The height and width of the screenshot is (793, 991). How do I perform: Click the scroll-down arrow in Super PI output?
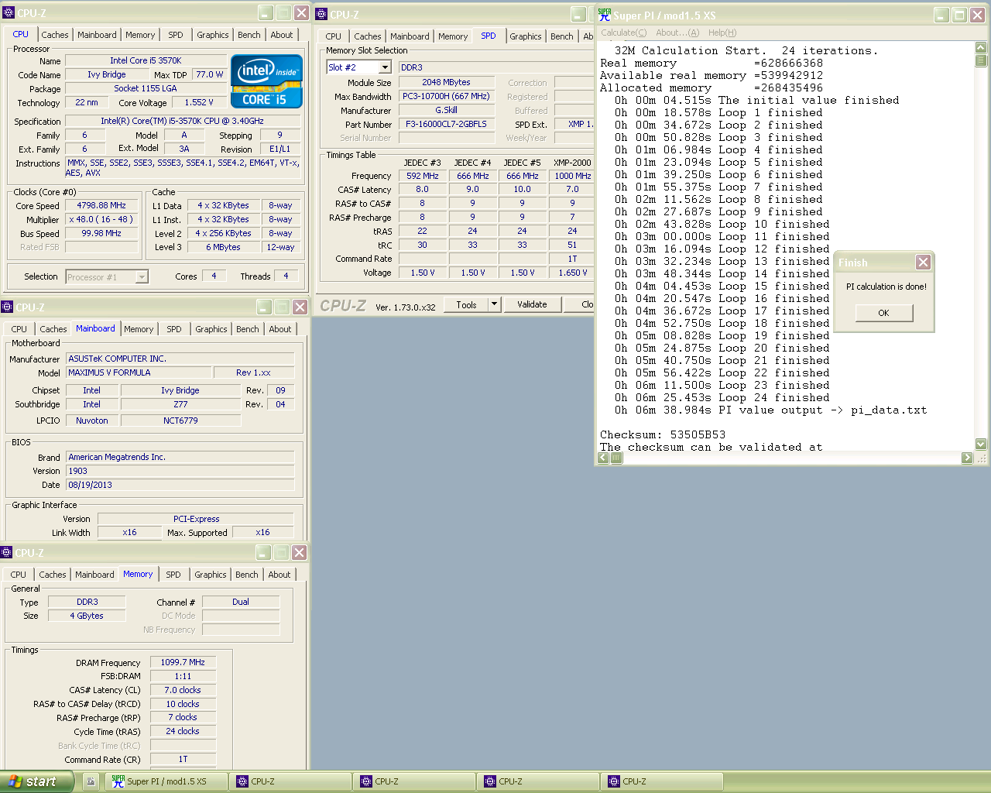tap(981, 444)
